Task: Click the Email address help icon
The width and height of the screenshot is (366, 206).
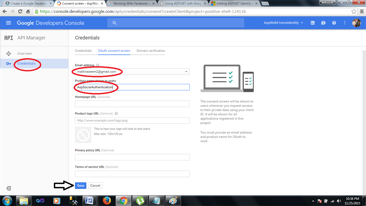Action: (x=98, y=65)
